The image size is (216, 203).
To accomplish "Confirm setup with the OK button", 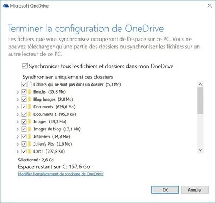I will [165, 189].
